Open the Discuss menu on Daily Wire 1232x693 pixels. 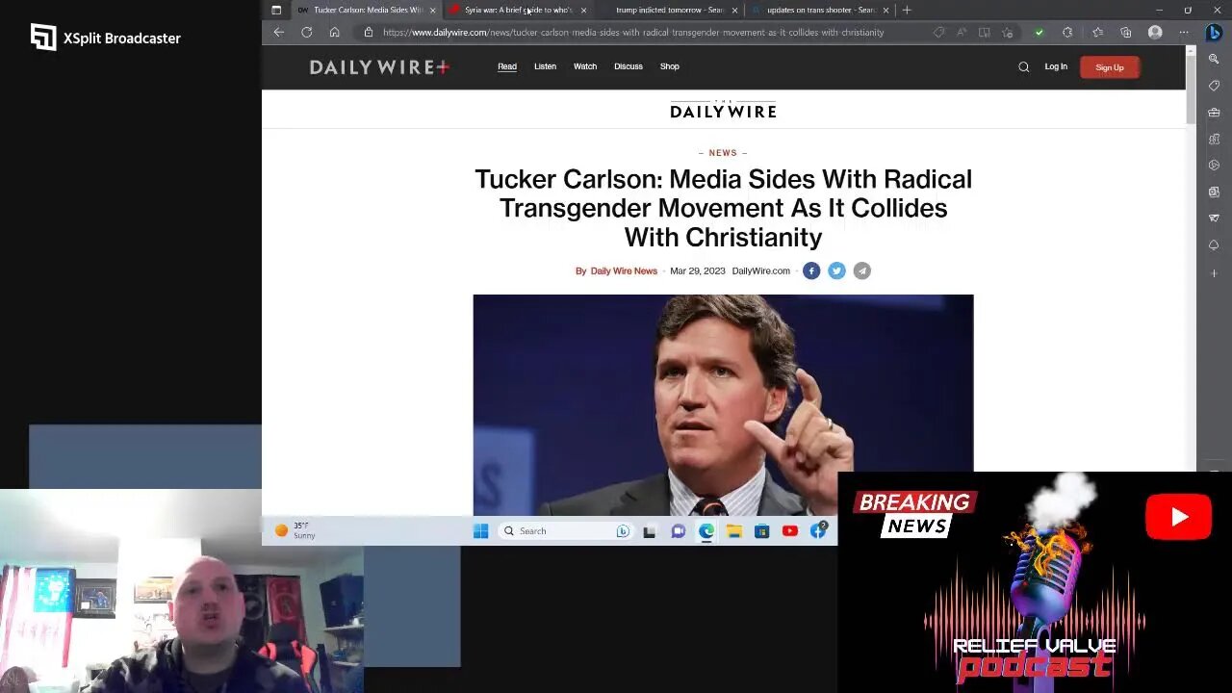[629, 66]
